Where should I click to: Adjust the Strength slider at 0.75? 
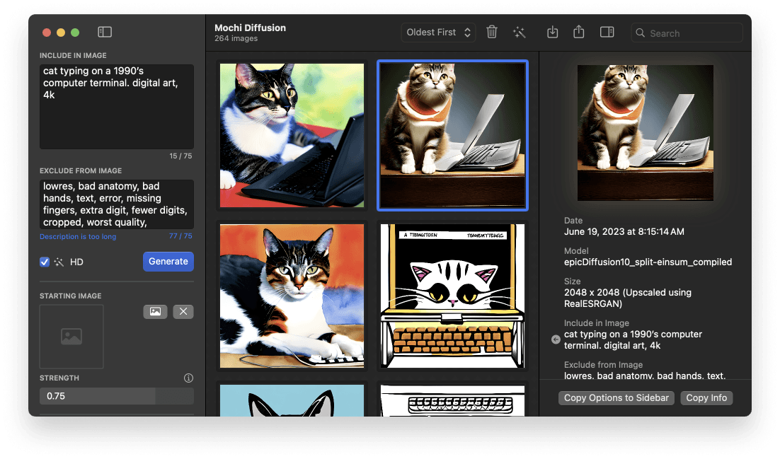tap(116, 396)
